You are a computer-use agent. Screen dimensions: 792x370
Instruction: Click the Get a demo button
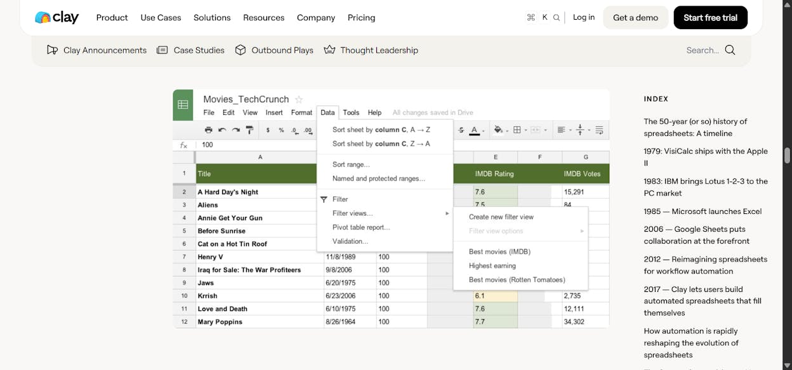click(x=635, y=18)
